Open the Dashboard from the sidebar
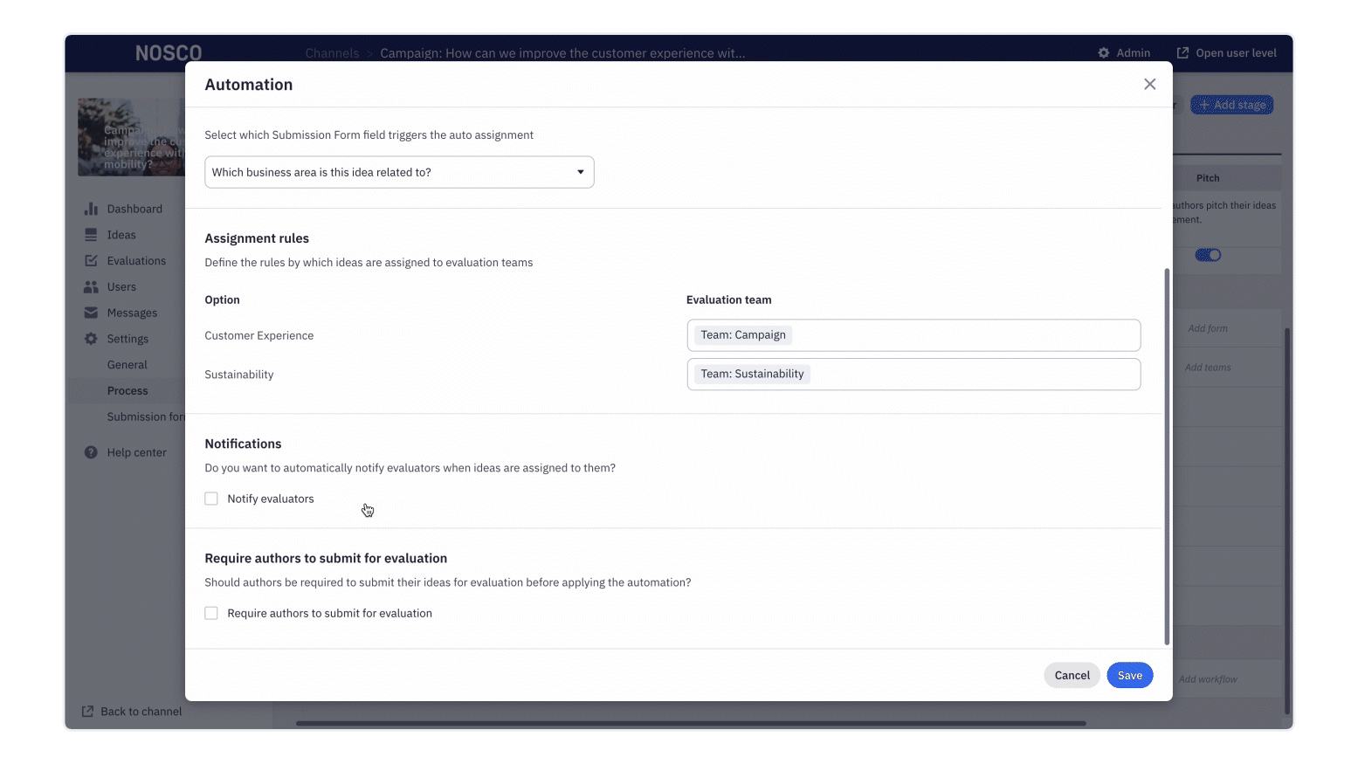 tap(91, 209)
